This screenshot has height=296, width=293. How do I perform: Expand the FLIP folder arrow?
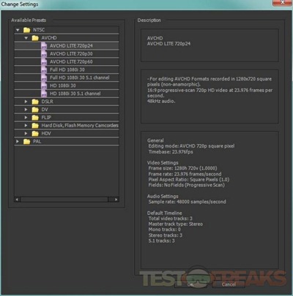(26, 118)
